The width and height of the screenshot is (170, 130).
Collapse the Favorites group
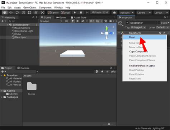[x=1, y=75]
